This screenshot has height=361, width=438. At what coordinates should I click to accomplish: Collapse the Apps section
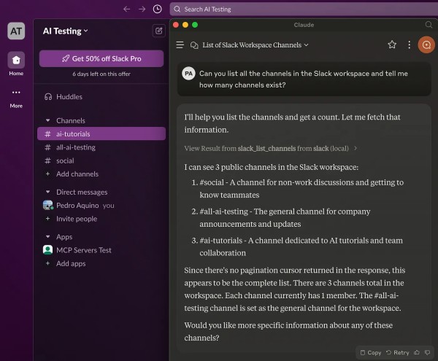tap(47, 236)
